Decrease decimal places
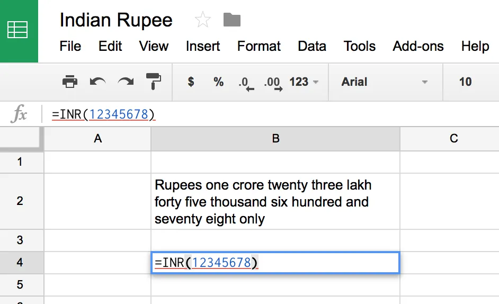This screenshot has width=499, height=304. click(246, 83)
